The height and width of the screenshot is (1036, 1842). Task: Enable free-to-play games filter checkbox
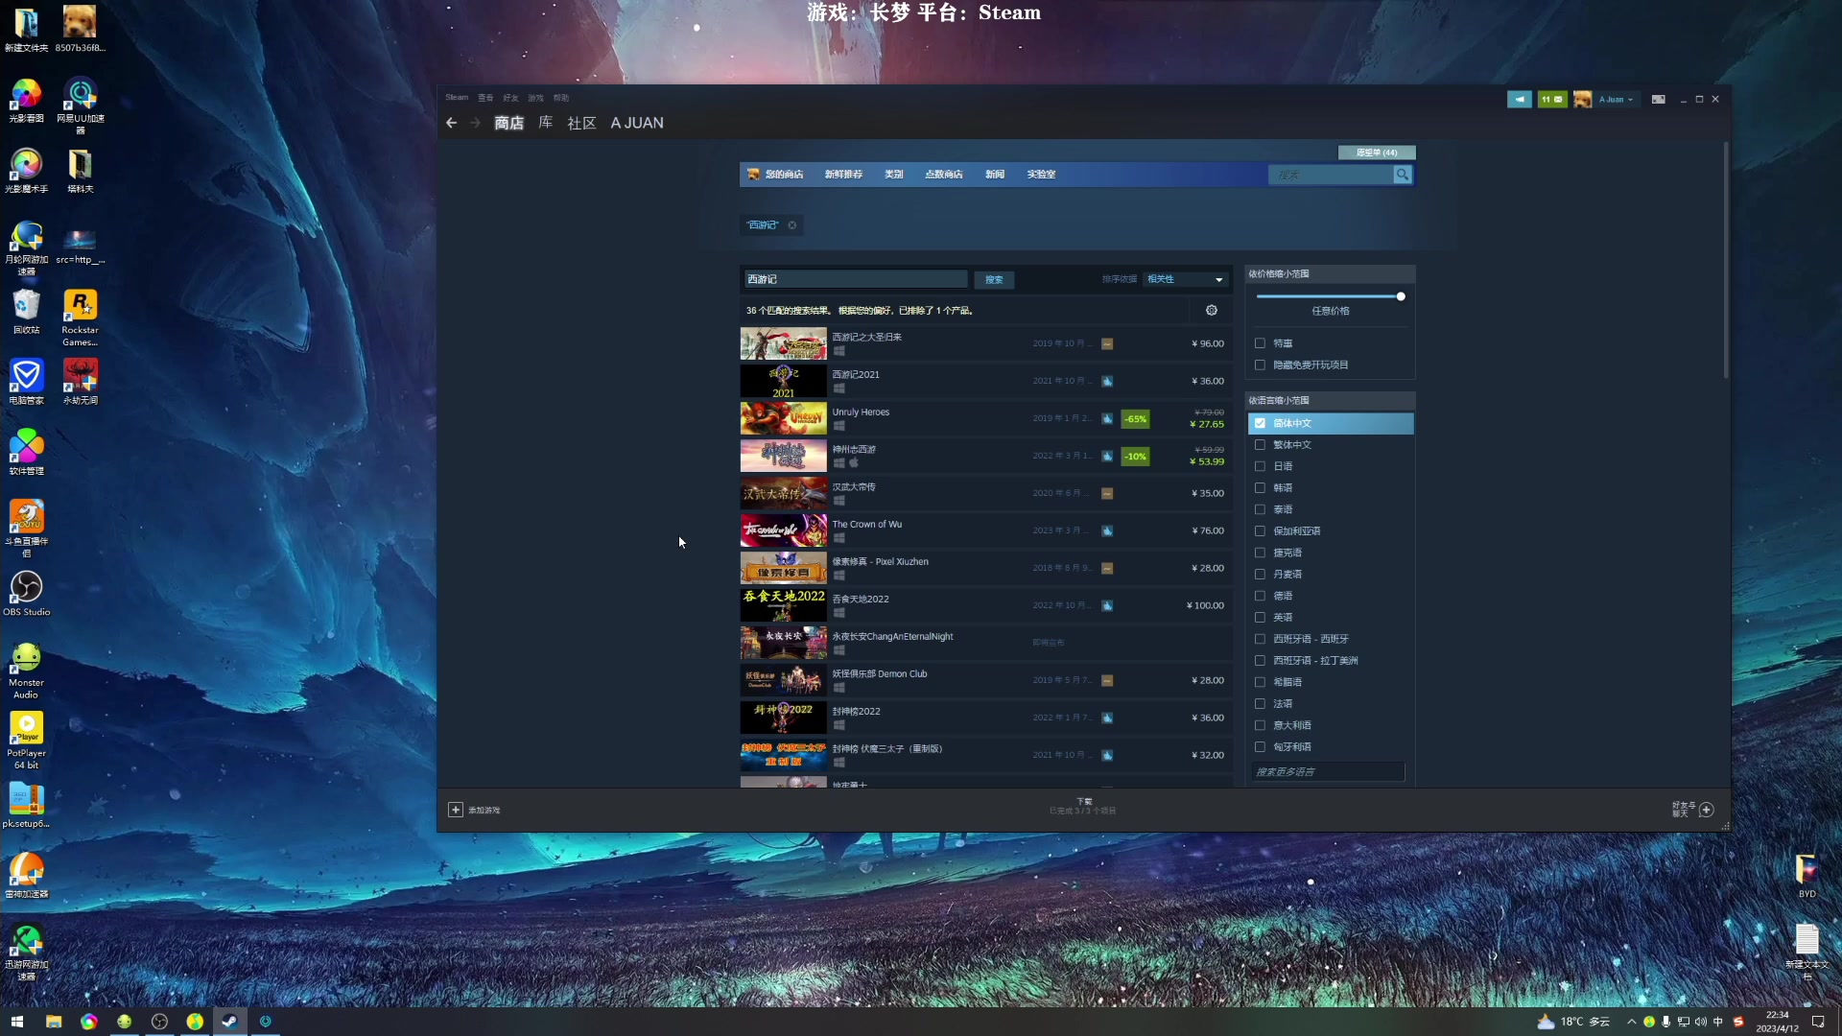tap(1260, 365)
